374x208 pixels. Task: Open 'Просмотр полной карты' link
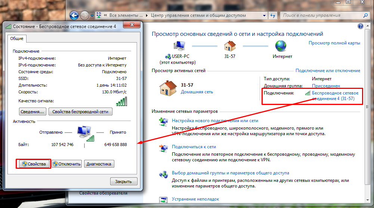pyautogui.click(x=334, y=43)
